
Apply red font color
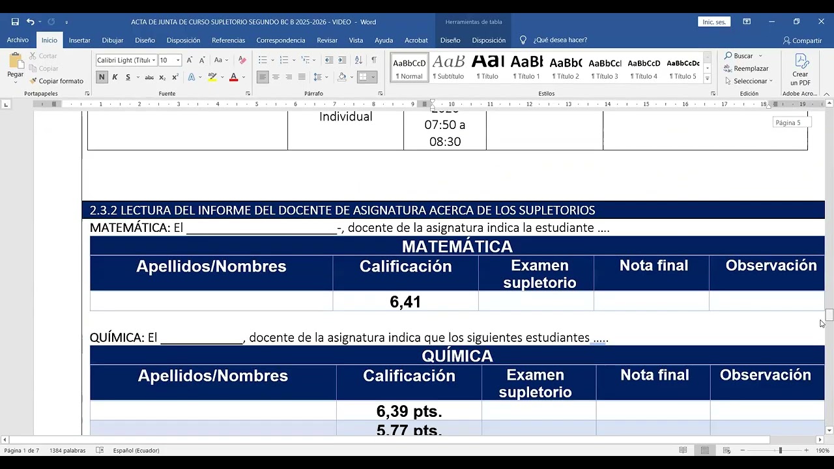(233, 77)
